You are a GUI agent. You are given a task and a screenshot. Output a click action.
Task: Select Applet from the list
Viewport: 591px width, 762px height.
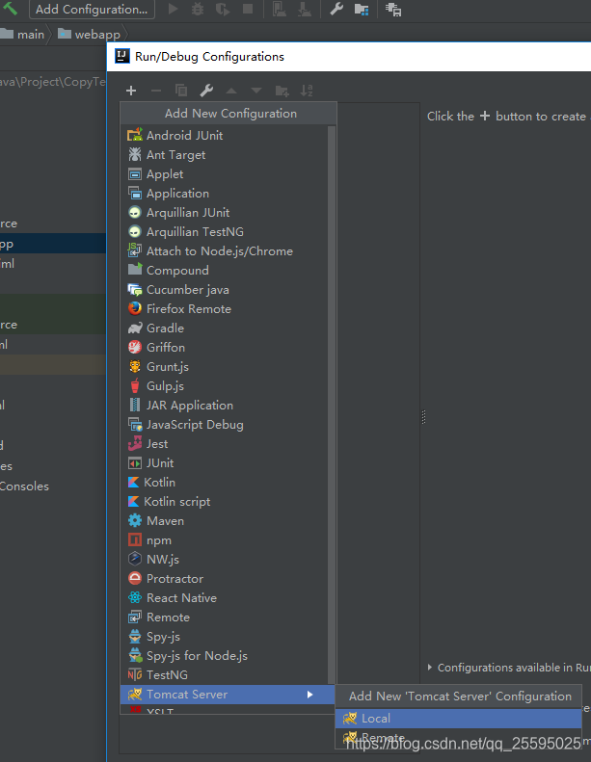click(x=228, y=174)
